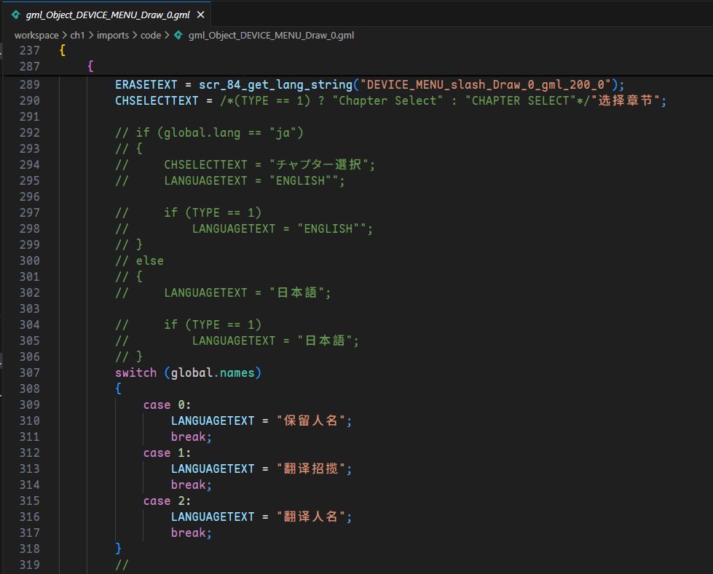Click sticky scroll line 287
Viewport: 713px width, 574px height.
click(358, 66)
